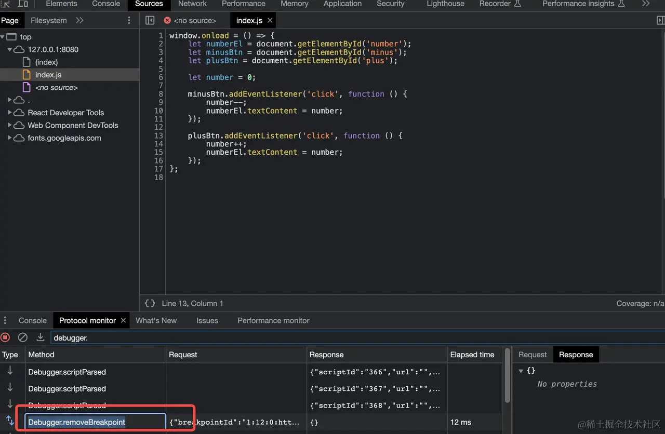The image size is (665, 434).
Task: Open the Memory tab
Action: pos(295,4)
